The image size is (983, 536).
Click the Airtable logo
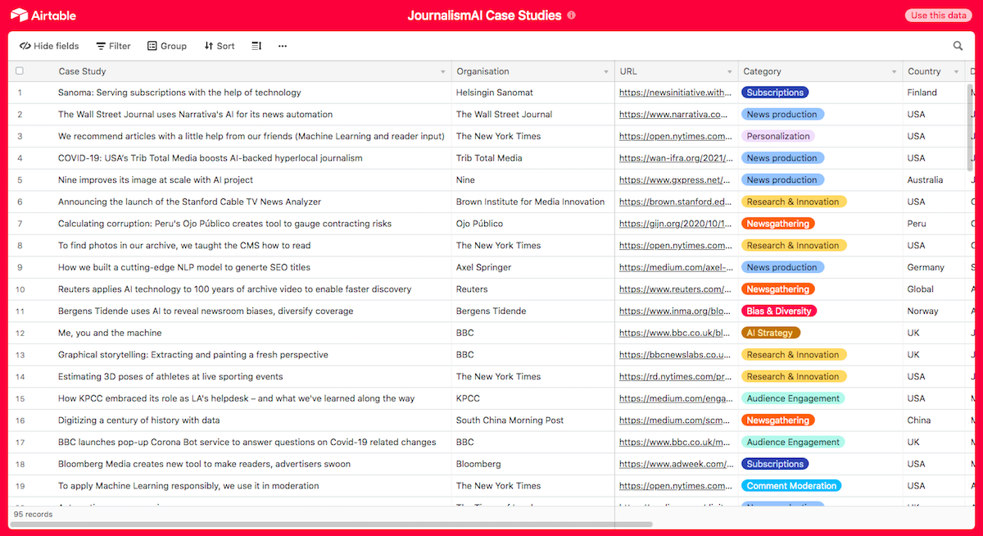pos(43,16)
